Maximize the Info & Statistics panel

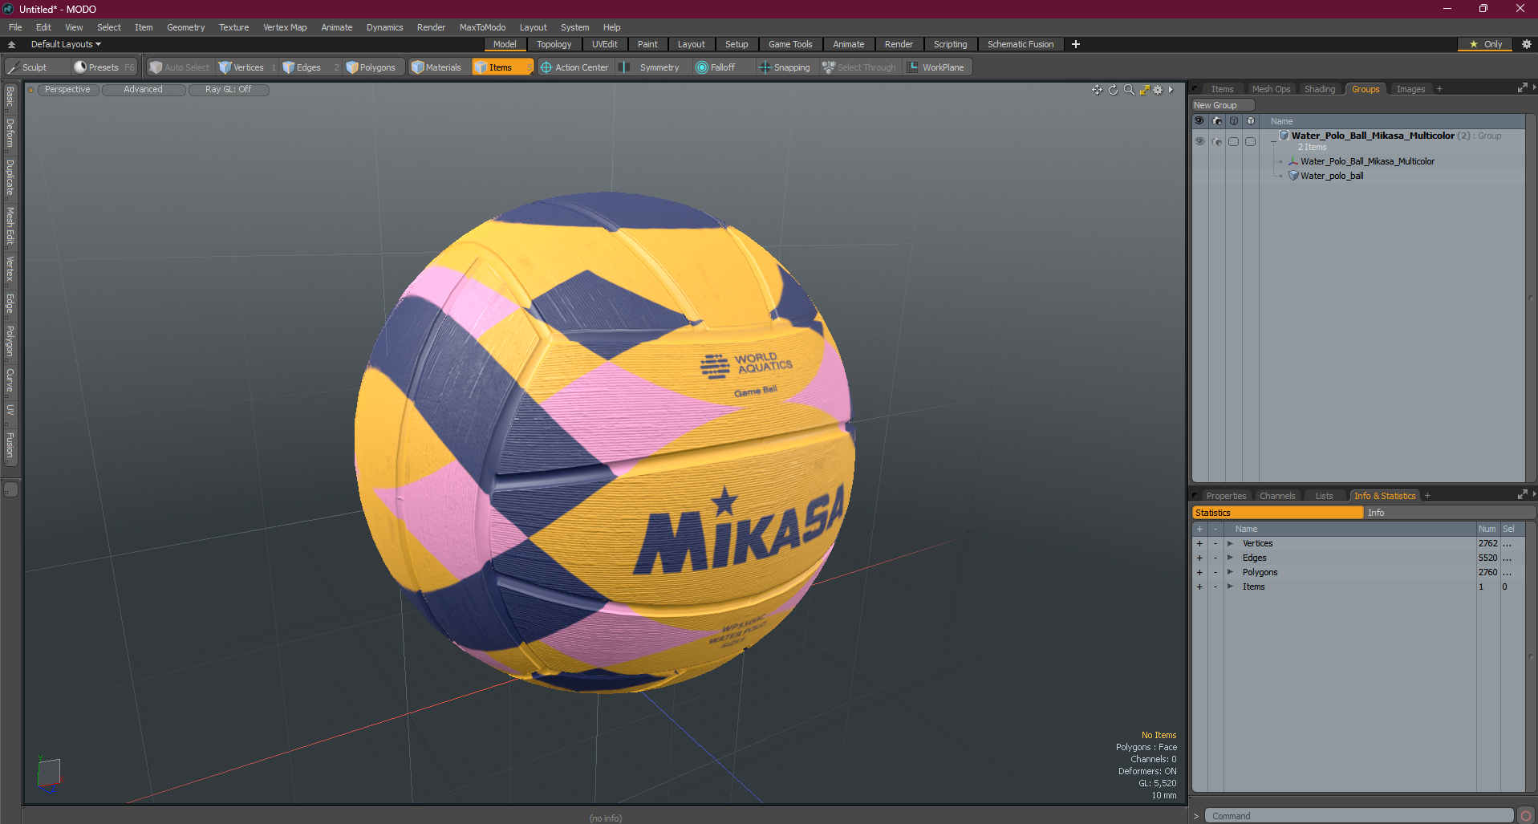(1522, 495)
